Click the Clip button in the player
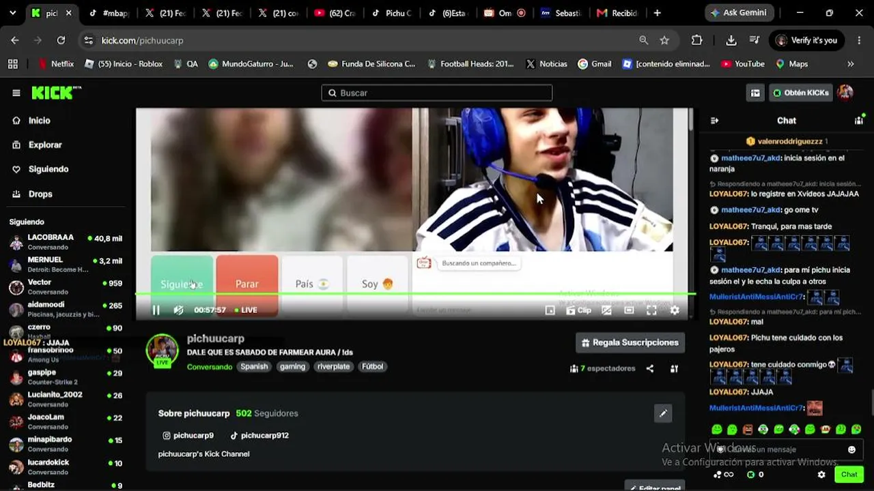Viewport: 874px width, 491px height. pyautogui.click(x=578, y=310)
